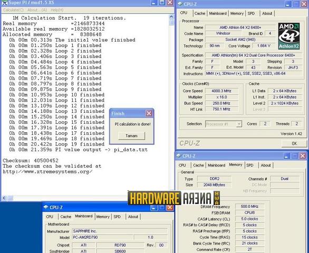Open the About...(A) menu in Super PI
This screenshot has height=253, width=309.
click(37, 10)
